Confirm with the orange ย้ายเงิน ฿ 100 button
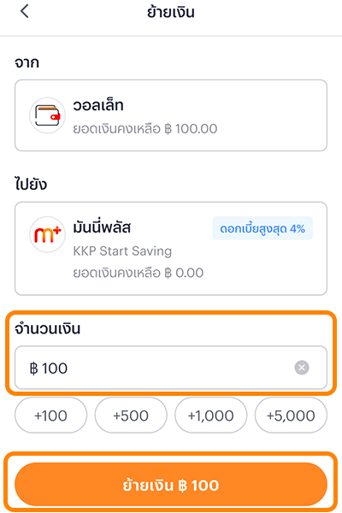This screenshot has width=342, height=513. [171, 485]
